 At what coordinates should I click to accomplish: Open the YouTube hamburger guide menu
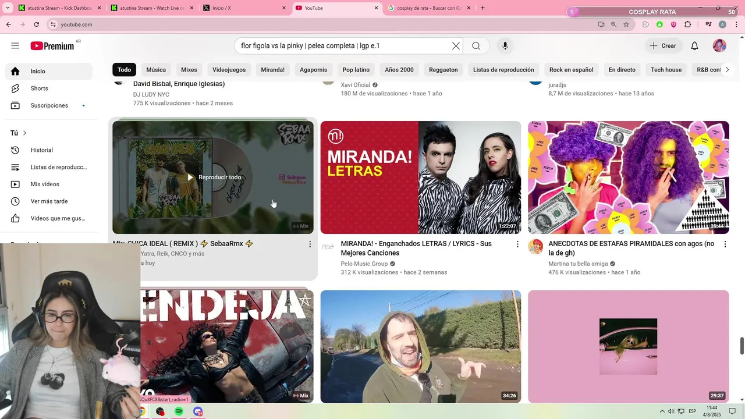[15, 46]
